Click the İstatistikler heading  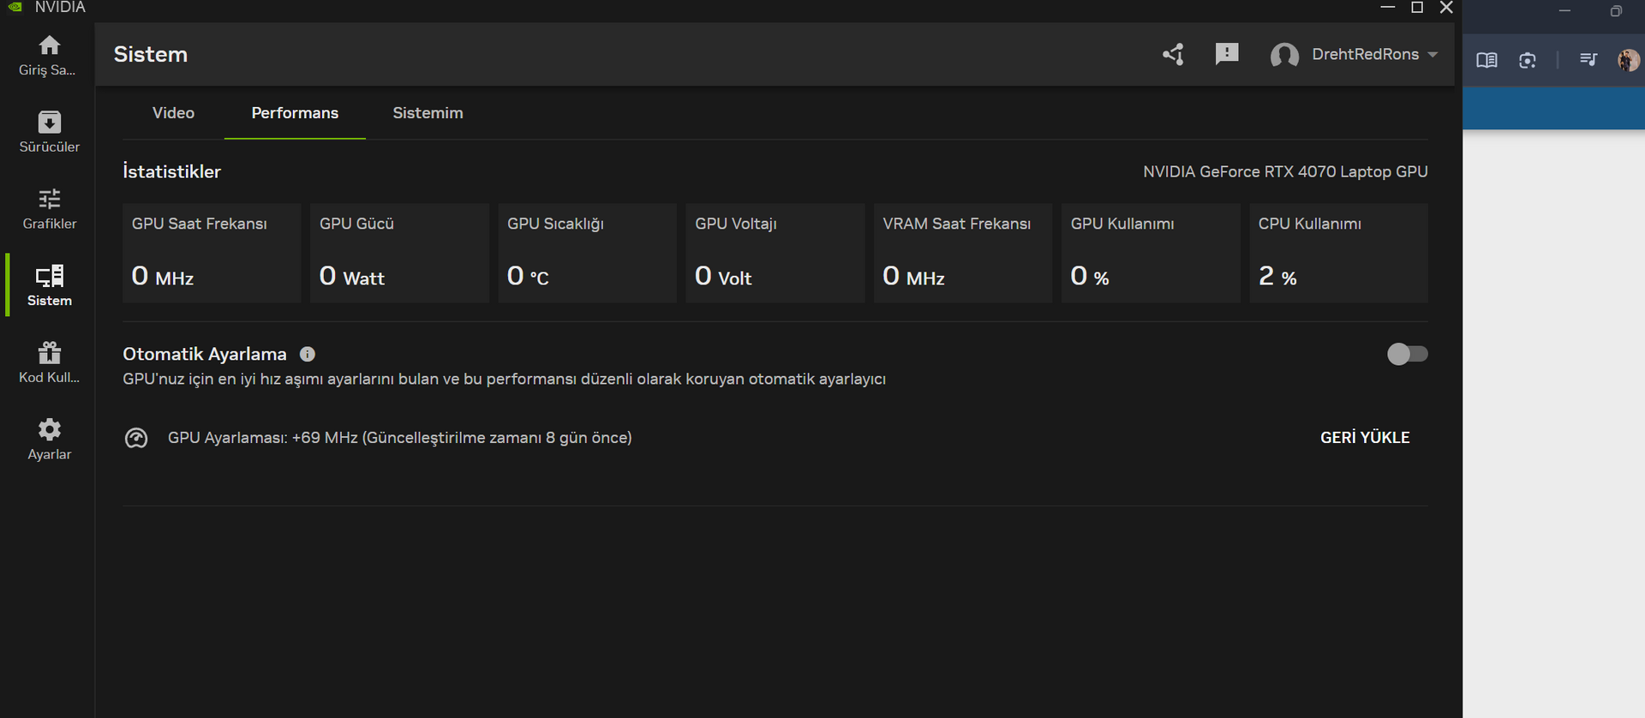pos(171,171)
